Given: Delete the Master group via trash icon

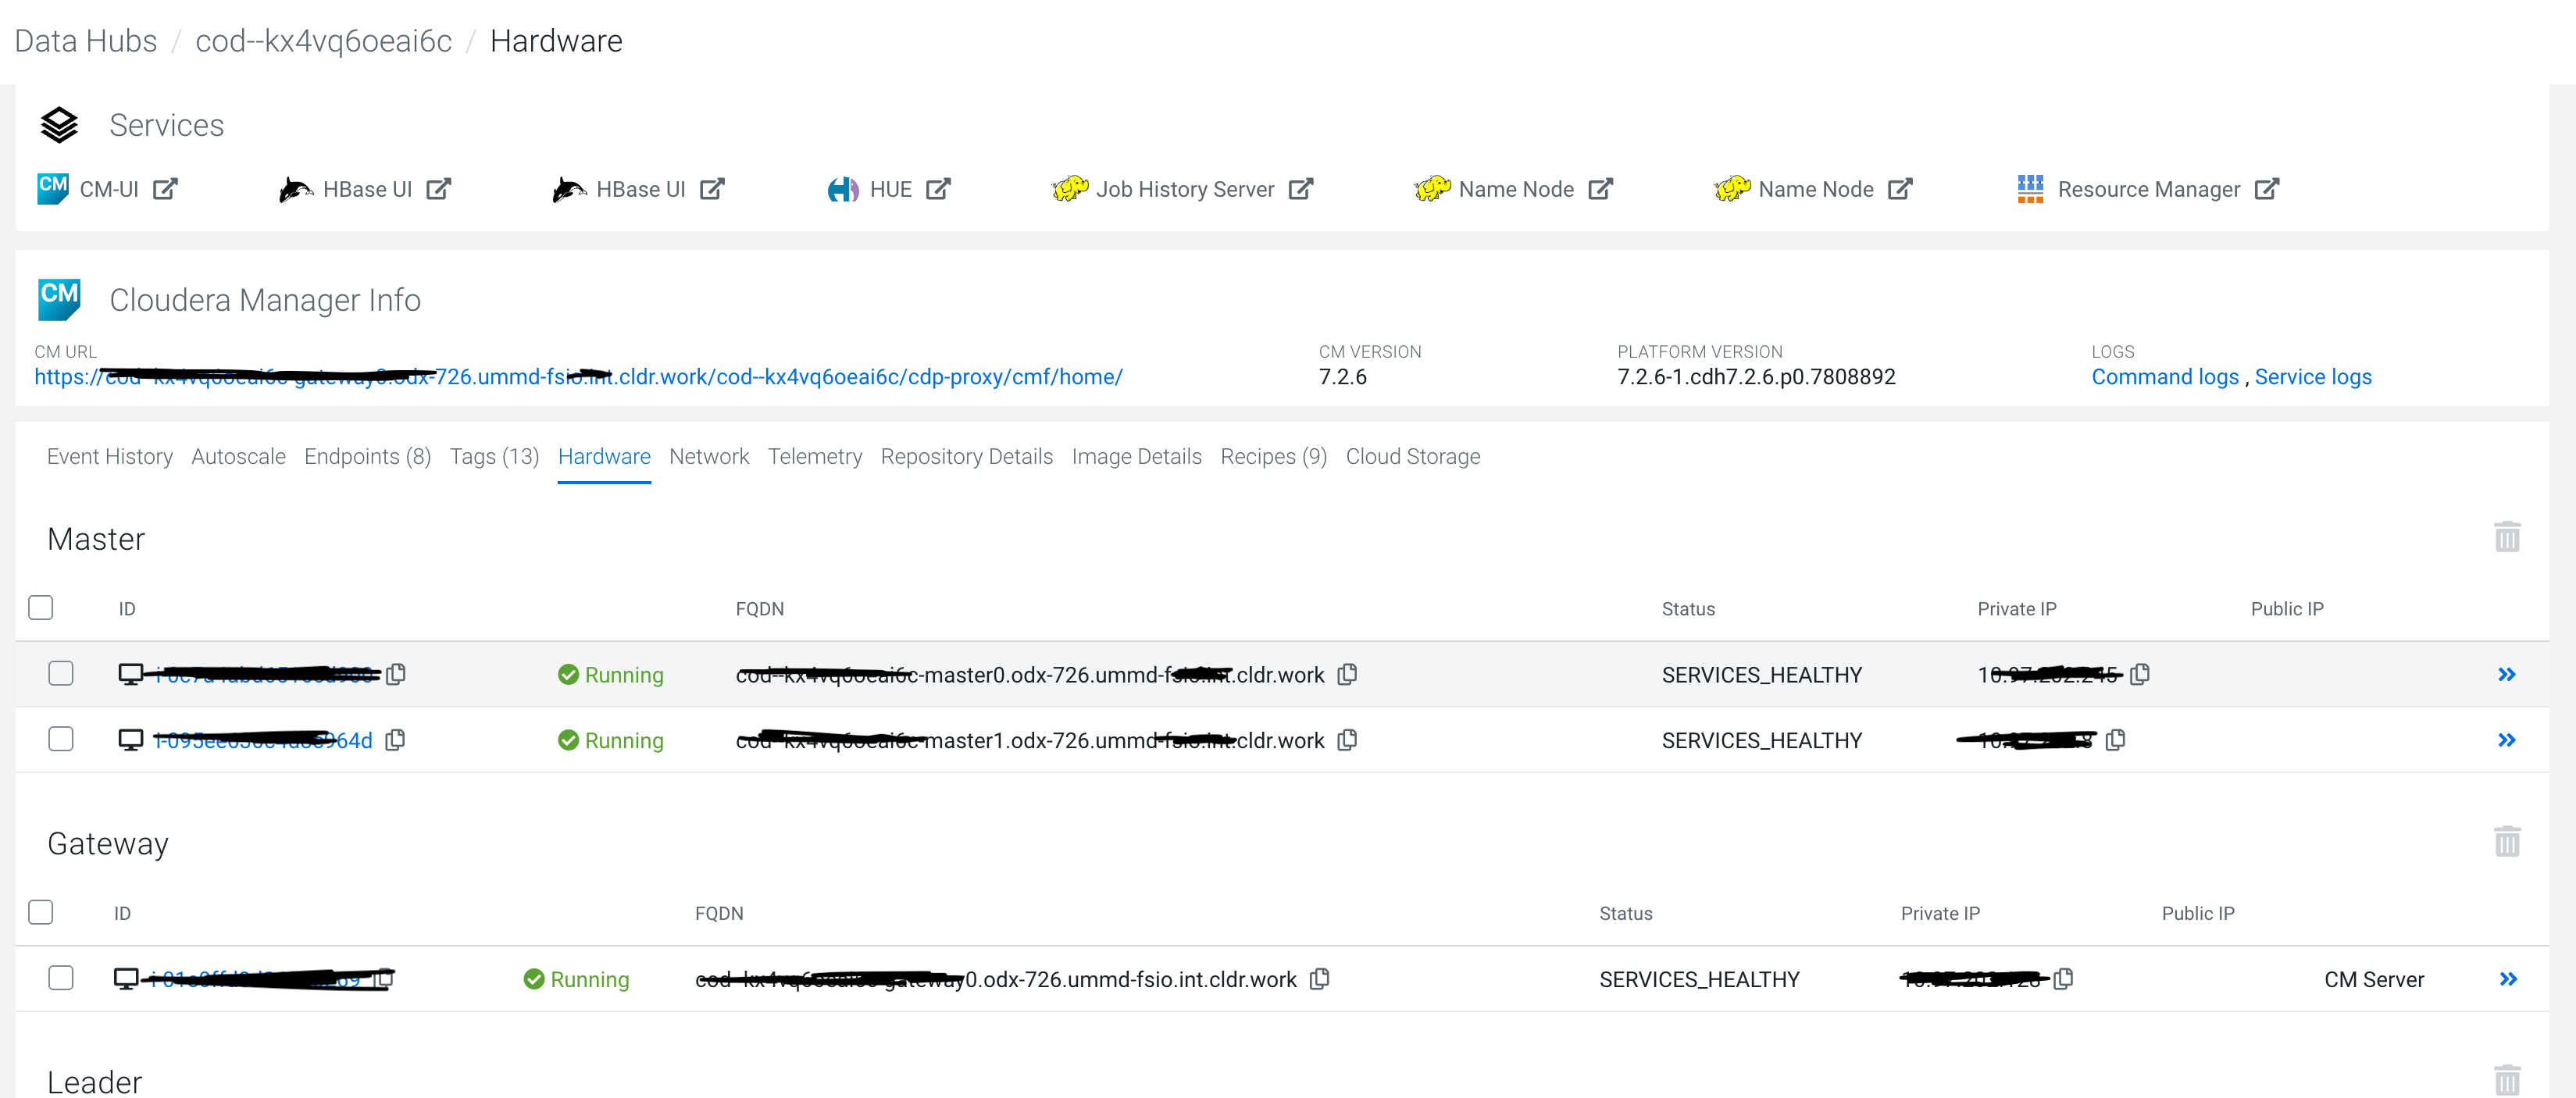Looking at the screenshot, I should [x=2508, y=537].
